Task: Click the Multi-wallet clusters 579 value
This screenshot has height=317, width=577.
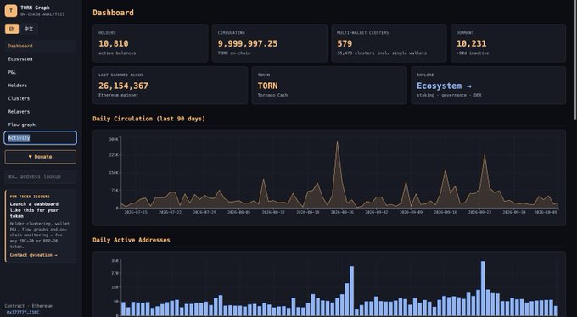Action: 345,44
